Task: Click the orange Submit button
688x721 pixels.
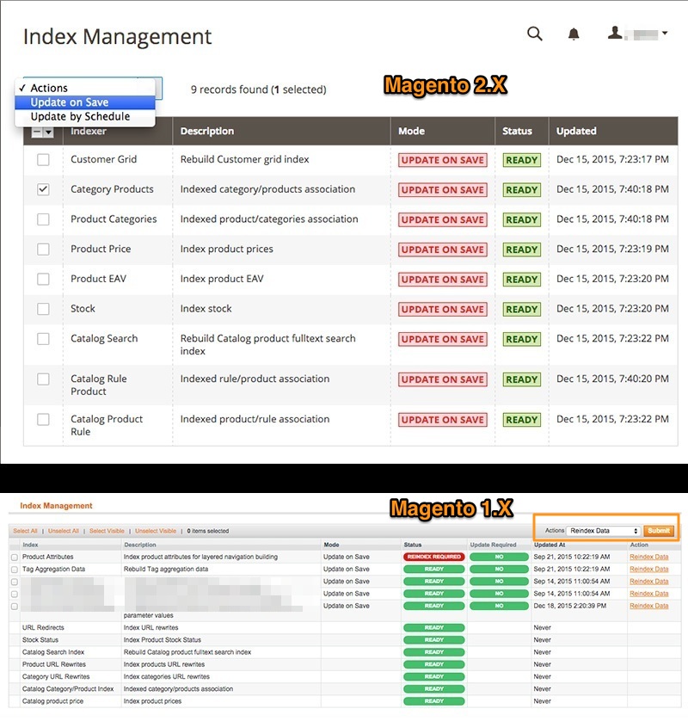Action: pos(659,531)
